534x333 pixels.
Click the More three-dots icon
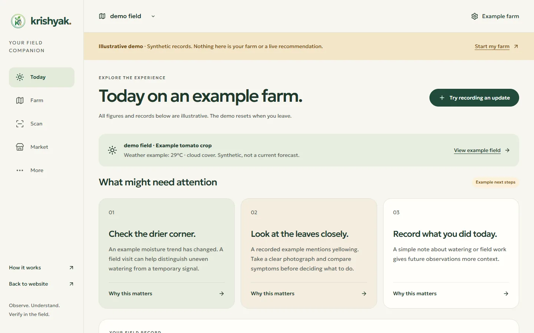20,170
